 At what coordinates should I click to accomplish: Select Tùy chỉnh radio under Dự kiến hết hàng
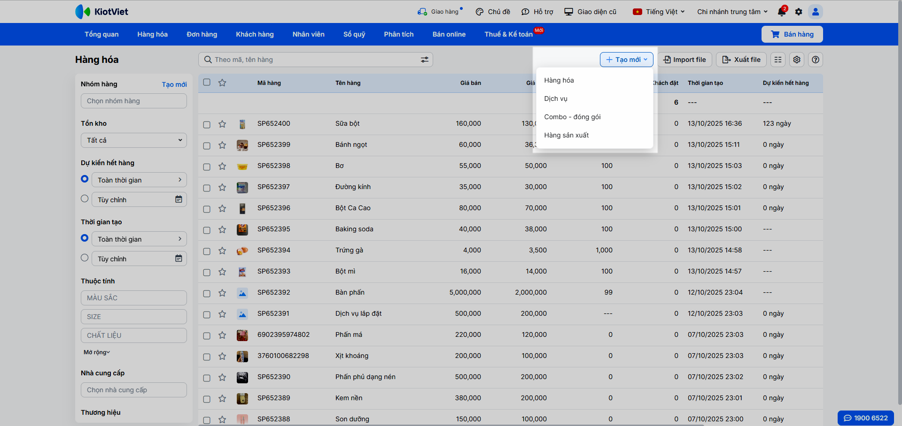pos(85,198)
